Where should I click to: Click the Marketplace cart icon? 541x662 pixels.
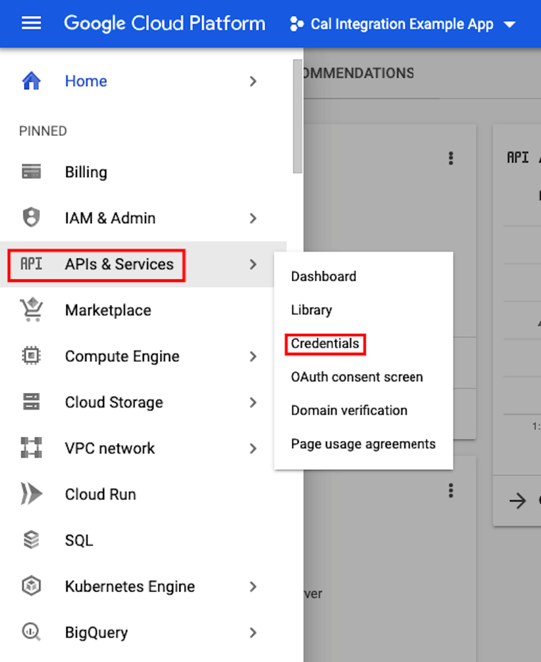pos(29,310)
